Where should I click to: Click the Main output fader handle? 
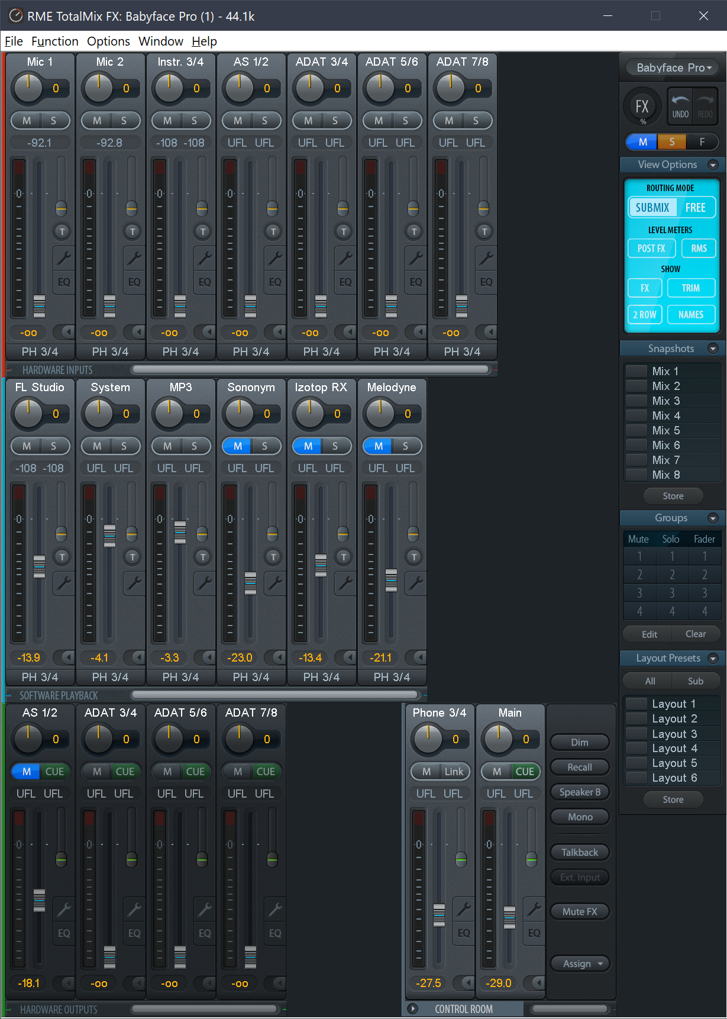point(509,917)
